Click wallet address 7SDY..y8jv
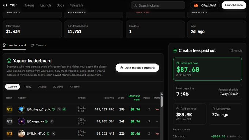 click(x=82, y=121)
